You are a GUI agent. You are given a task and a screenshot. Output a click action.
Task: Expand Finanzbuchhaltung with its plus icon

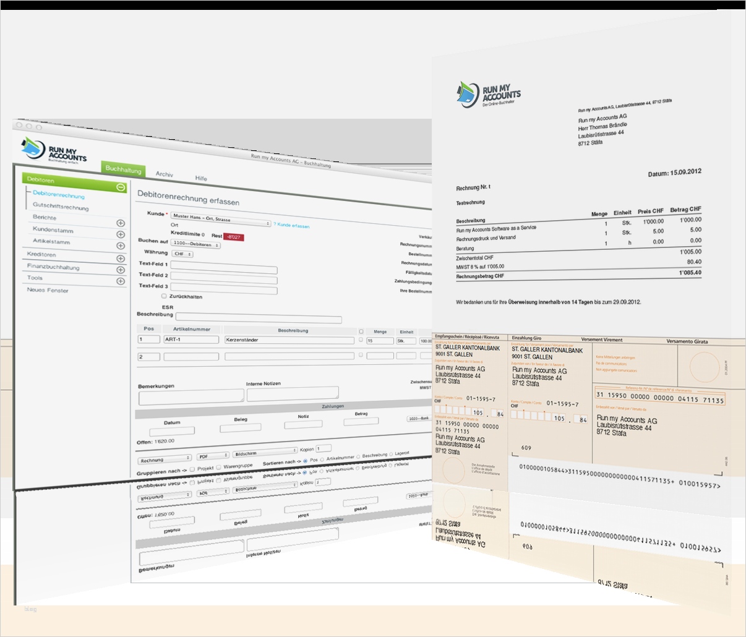pyautogui.click(x=121, y=270)
